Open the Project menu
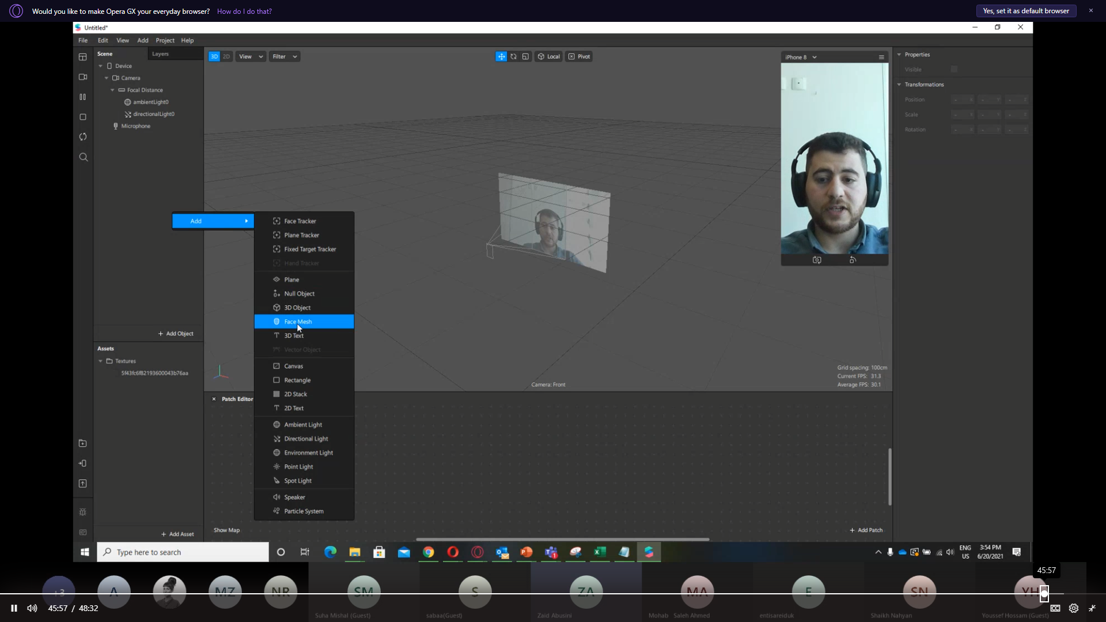The height and width of the screenshot is (622, 1106). [165, 40]
